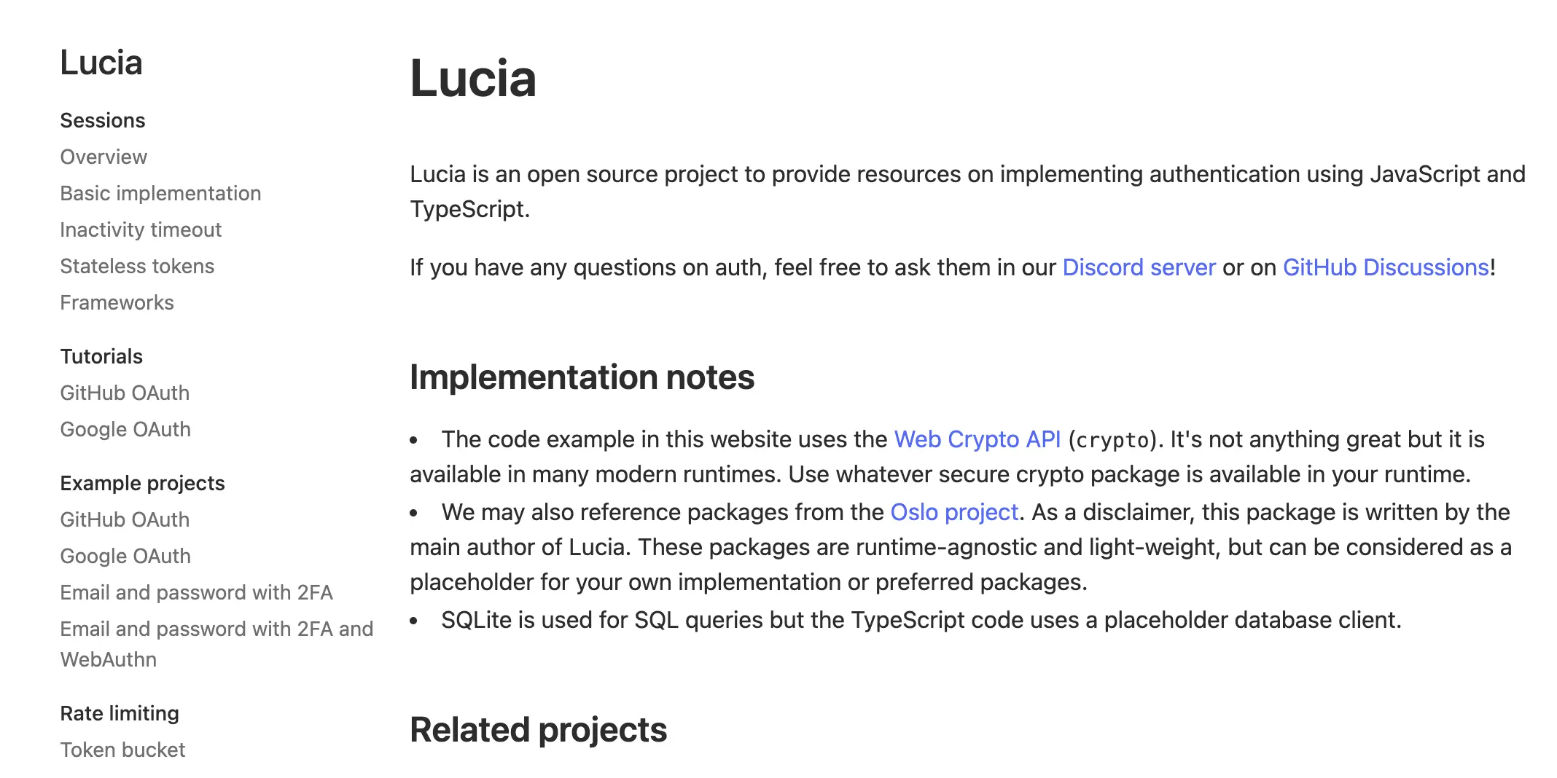
Task: Select GitHub OAuth under Example projects
Action: (x=125, y=519)
